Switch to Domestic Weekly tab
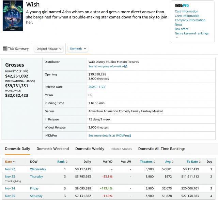Screen dimensions: 218x200 [90, 149]
